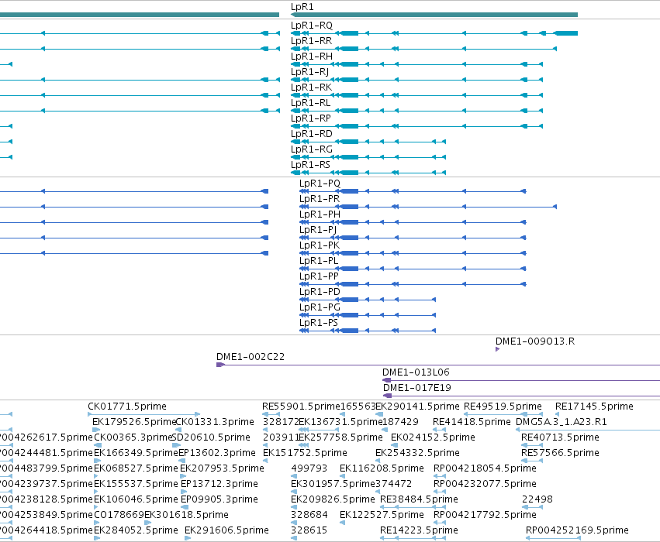Select LpR1-RK transcript label
660x542 pixels.
pyautogui.click(x=311, y=87)
